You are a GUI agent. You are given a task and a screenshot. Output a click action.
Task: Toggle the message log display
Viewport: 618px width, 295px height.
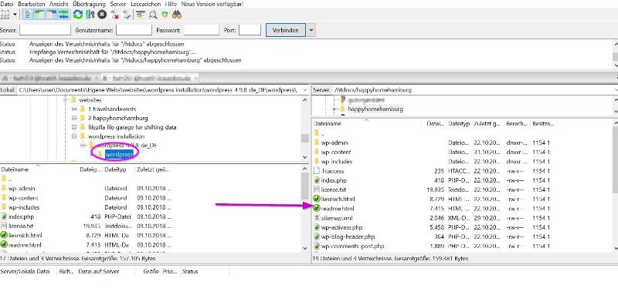28,15
